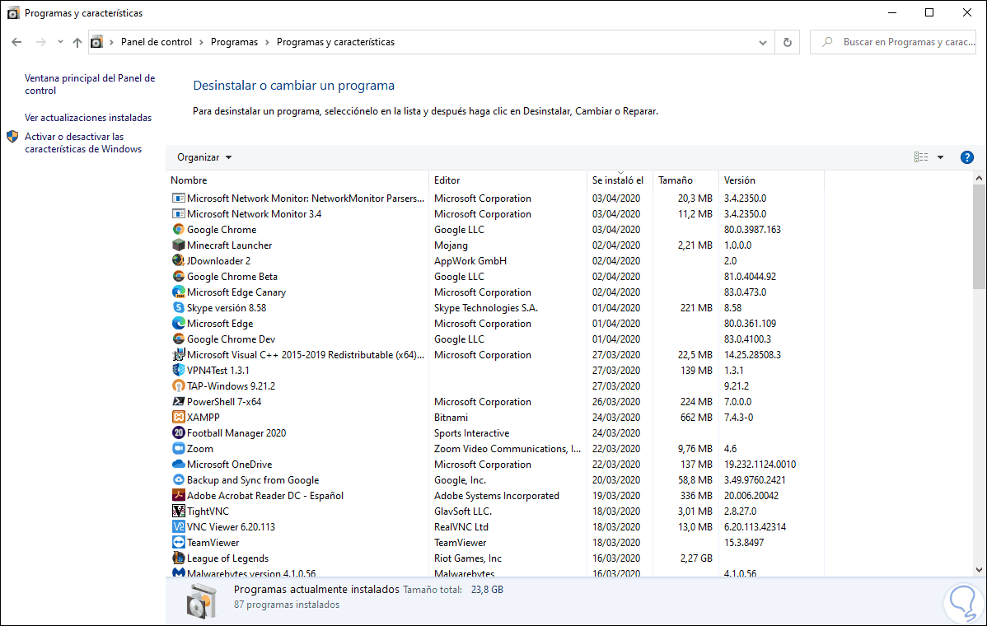Click the refresh button in address bar

coord(787,42)
